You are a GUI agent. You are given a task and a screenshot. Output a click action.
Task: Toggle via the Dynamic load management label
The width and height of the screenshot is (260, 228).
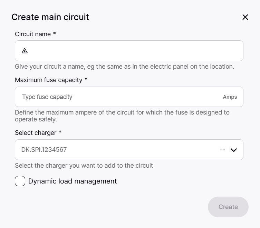pyautogui.click(x=73, y=181)
